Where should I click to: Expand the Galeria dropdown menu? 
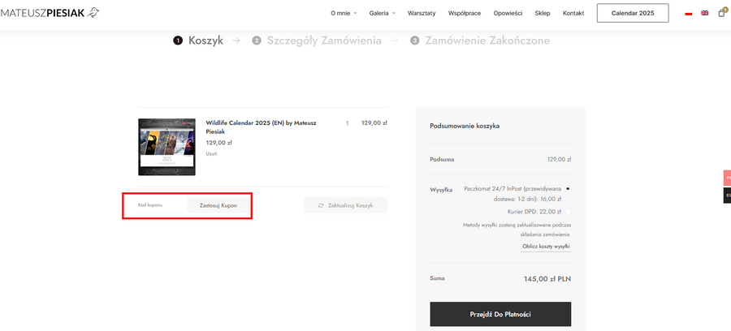coord(382,13)
